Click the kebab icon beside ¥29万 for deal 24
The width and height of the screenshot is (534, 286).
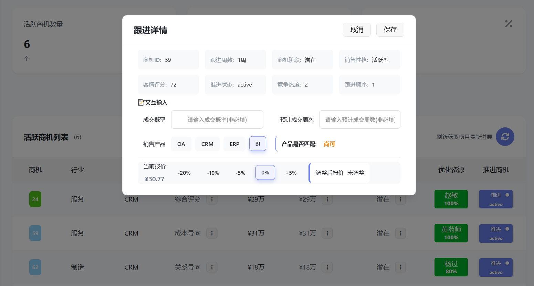pos(327,199)
